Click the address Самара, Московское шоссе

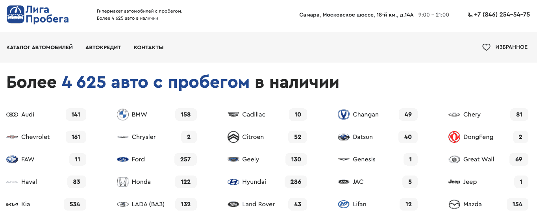(x=356, y=15)
